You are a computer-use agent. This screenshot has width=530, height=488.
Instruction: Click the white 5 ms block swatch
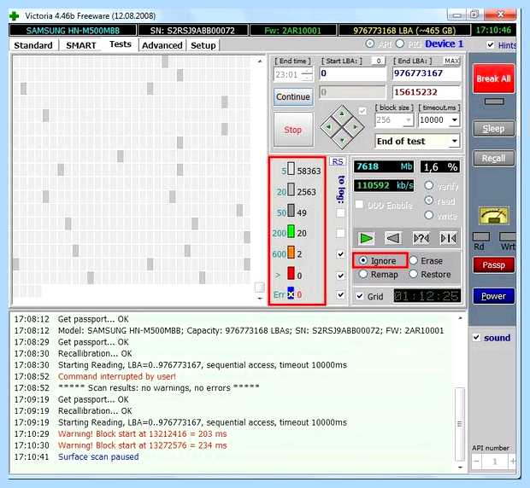[291, 168]
